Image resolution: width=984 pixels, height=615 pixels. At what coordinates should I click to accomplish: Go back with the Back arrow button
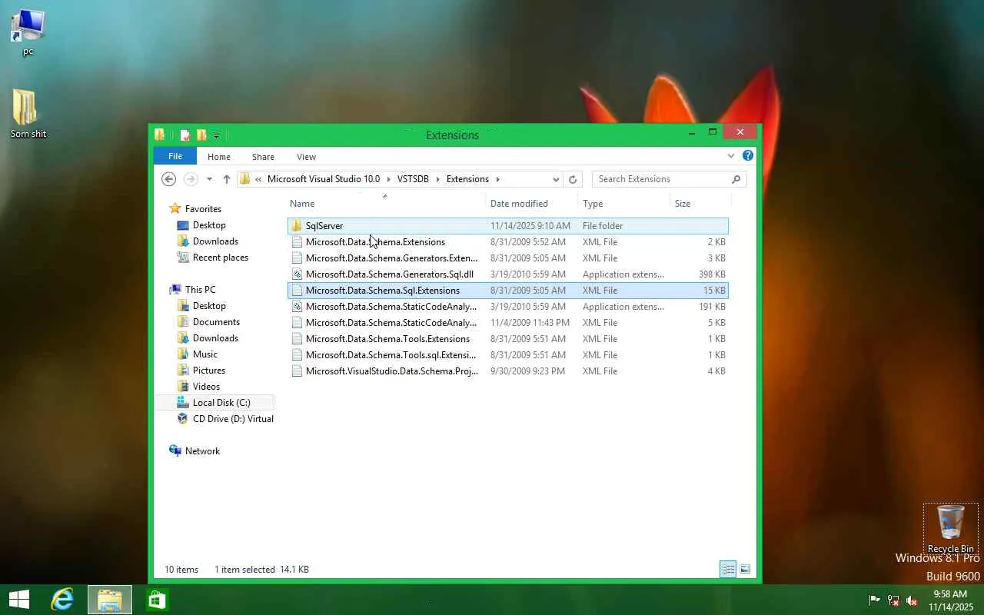[x=168, y=179]
